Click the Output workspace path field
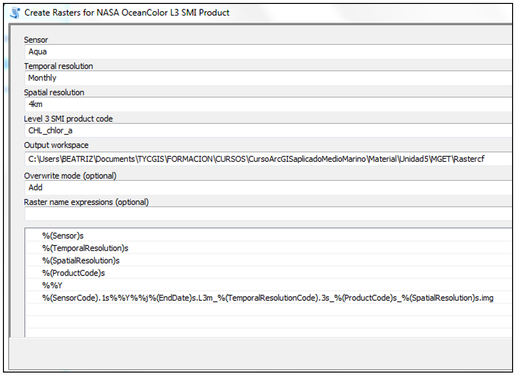Viewport: 517px width, 375px height. point(267,158)
